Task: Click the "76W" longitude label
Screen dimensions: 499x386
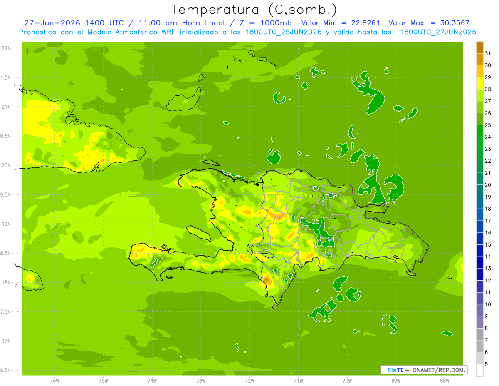Action: (54, 381)
